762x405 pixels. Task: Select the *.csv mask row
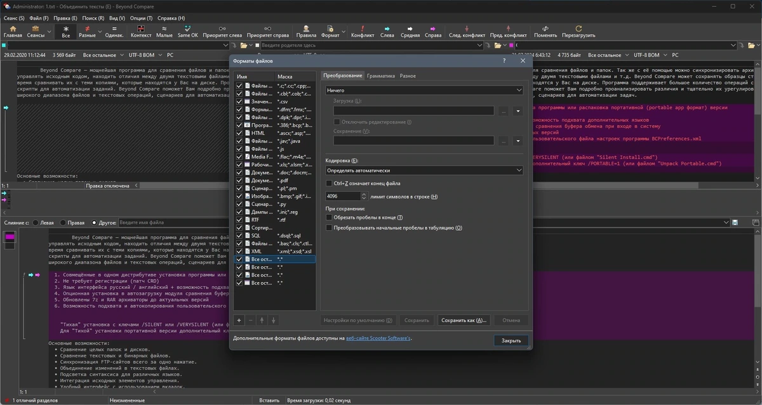(x=275, y=101)
